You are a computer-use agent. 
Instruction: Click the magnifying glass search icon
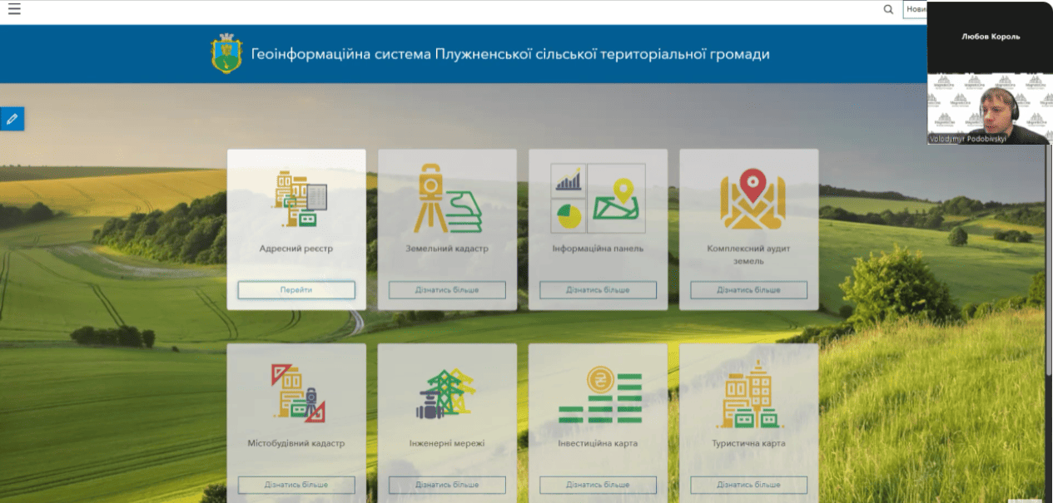pyautogui.click(x=888, y=10)
